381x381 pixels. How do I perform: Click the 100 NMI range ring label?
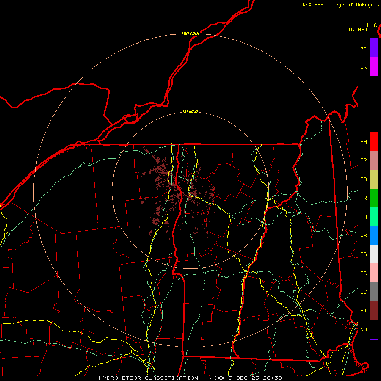coord(190,33)
